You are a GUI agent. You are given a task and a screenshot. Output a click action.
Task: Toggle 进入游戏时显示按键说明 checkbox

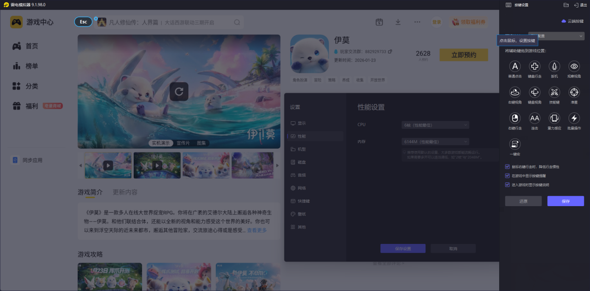(508, 185)
